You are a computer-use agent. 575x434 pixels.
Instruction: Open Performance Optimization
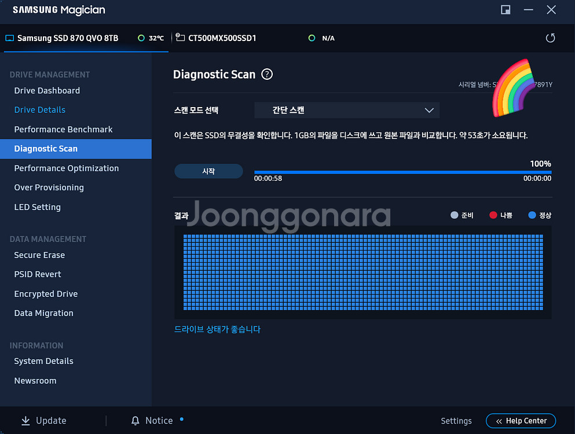(x=67, y=168)
